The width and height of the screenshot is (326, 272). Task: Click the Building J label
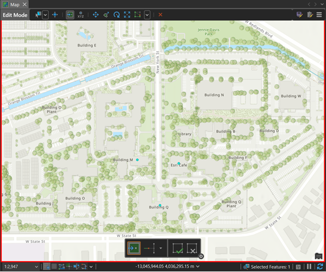click(x=45, y=204)
